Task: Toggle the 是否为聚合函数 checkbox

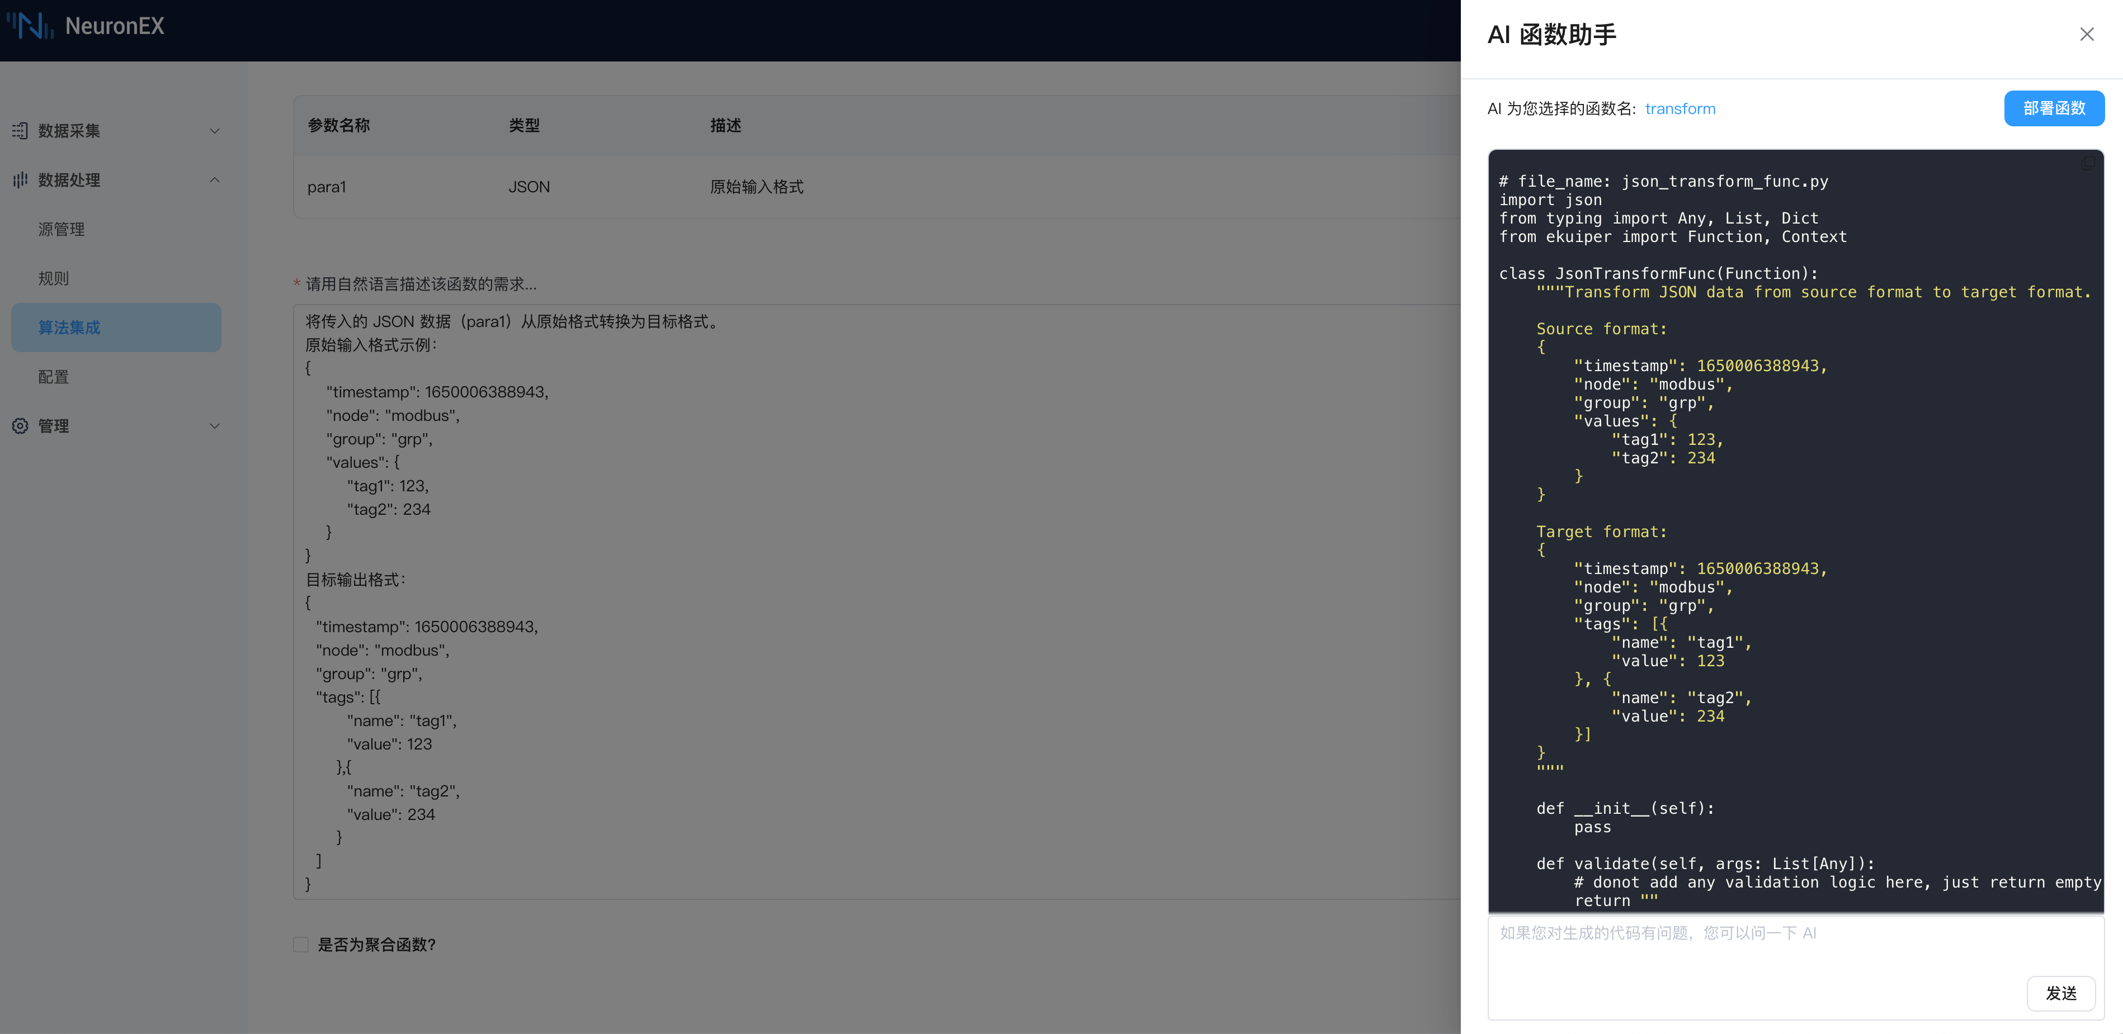Action: 301,944
